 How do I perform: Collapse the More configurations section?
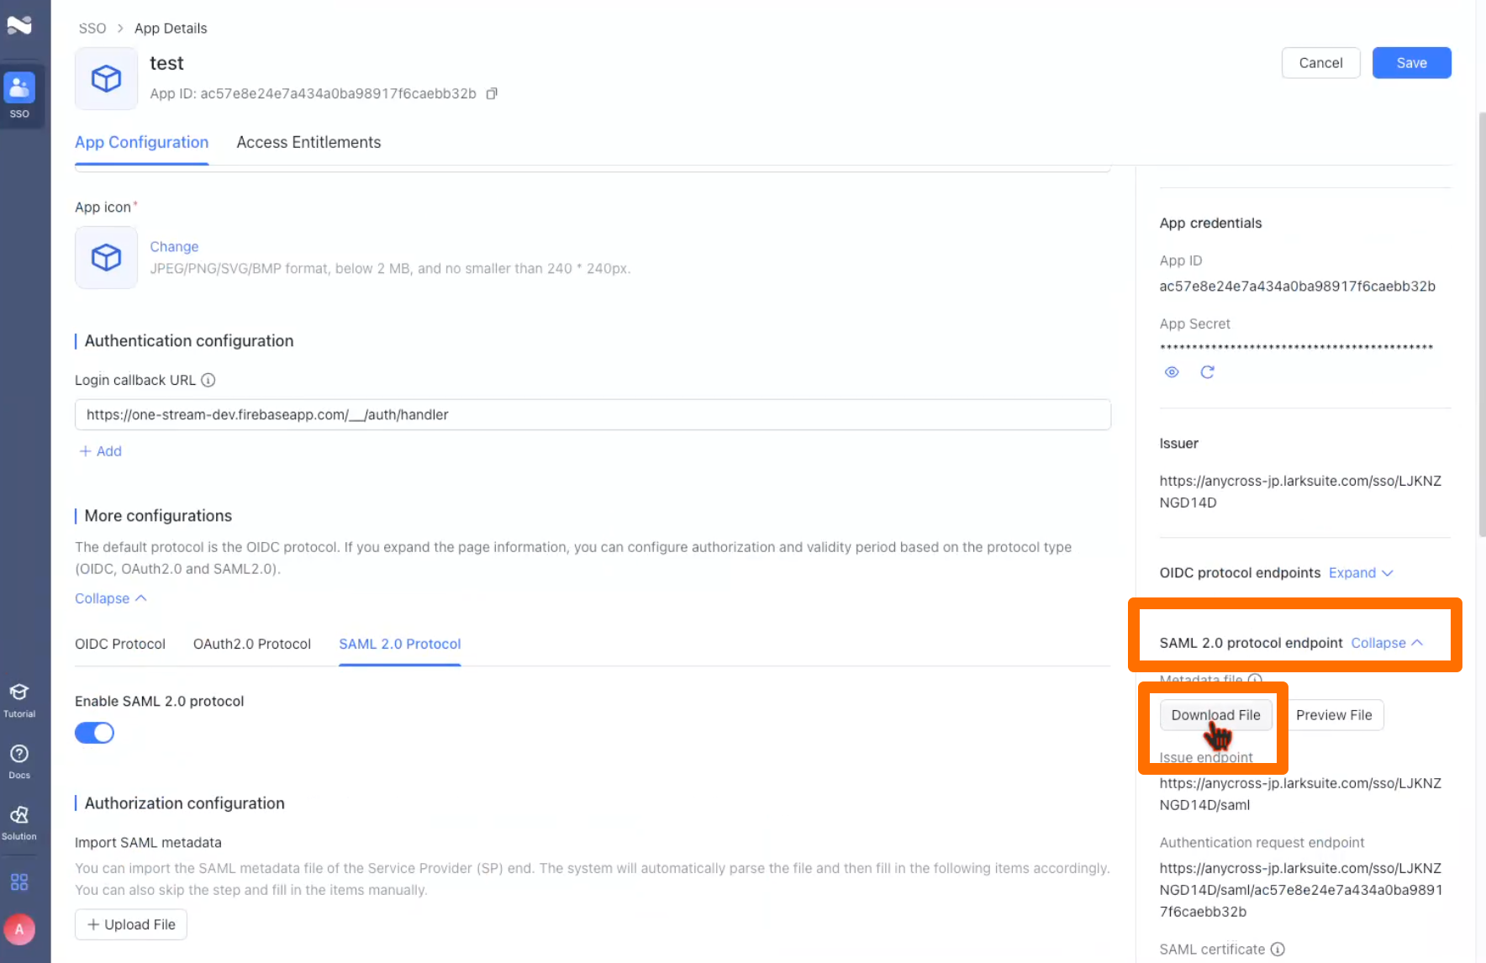[110, 598]
